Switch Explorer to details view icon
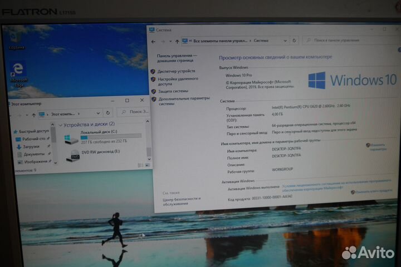The width and height of the screenshot is (401, 267). 140,165
